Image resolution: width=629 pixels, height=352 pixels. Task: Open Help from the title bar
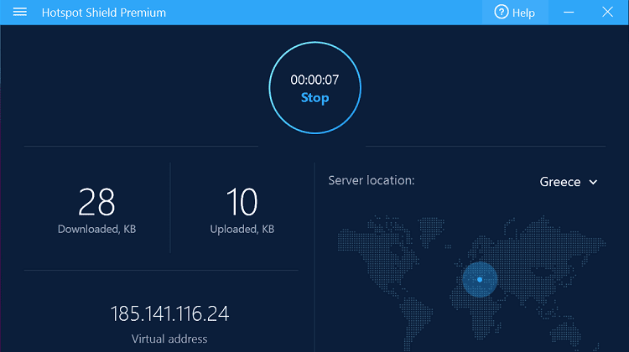[515, 13]
